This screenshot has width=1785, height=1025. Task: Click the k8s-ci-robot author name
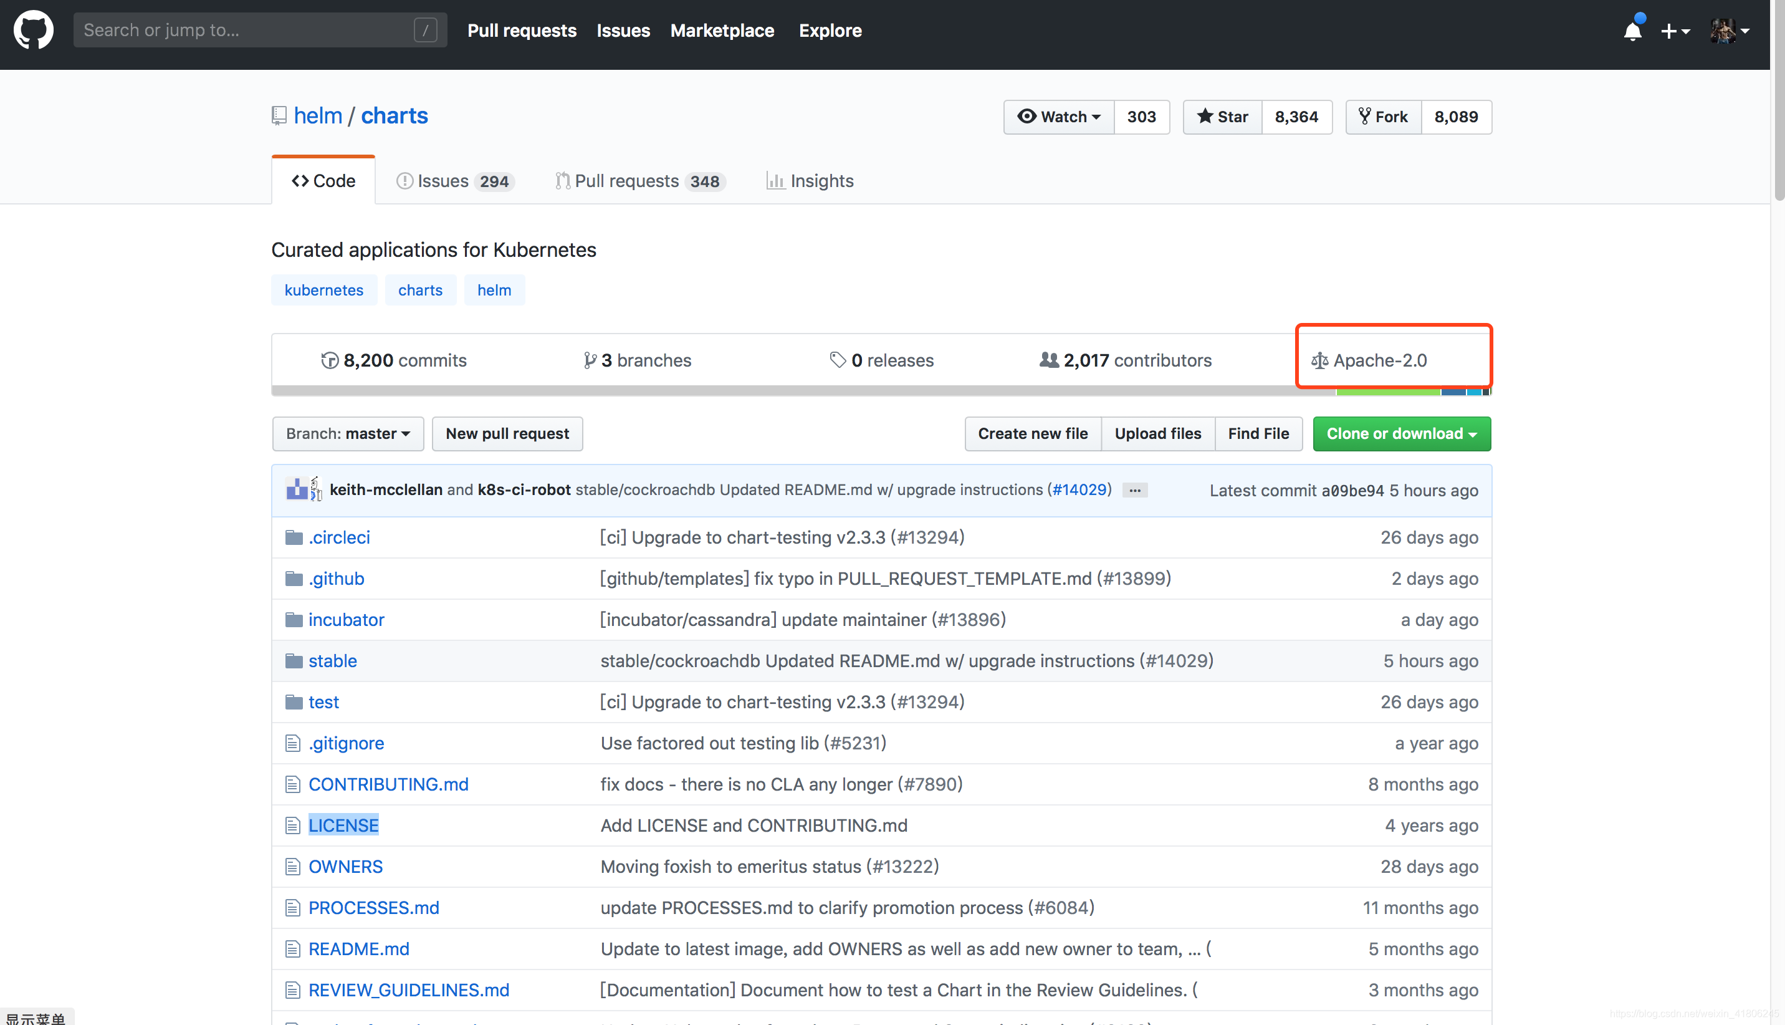tap(524, 490)
